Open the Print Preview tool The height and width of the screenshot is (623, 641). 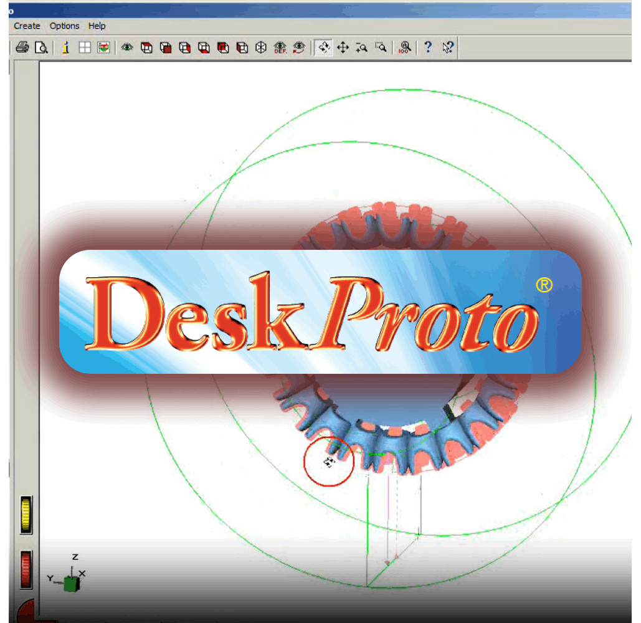pos(42,47)
